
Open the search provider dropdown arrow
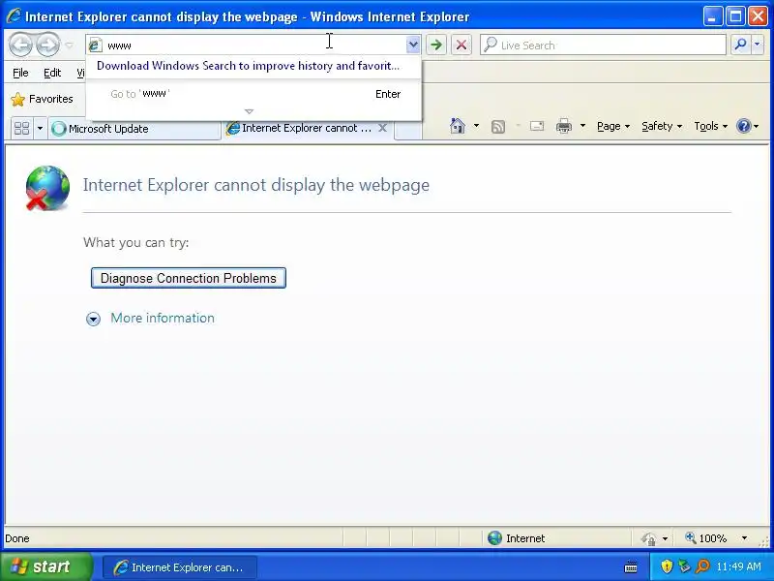(758, 45)
